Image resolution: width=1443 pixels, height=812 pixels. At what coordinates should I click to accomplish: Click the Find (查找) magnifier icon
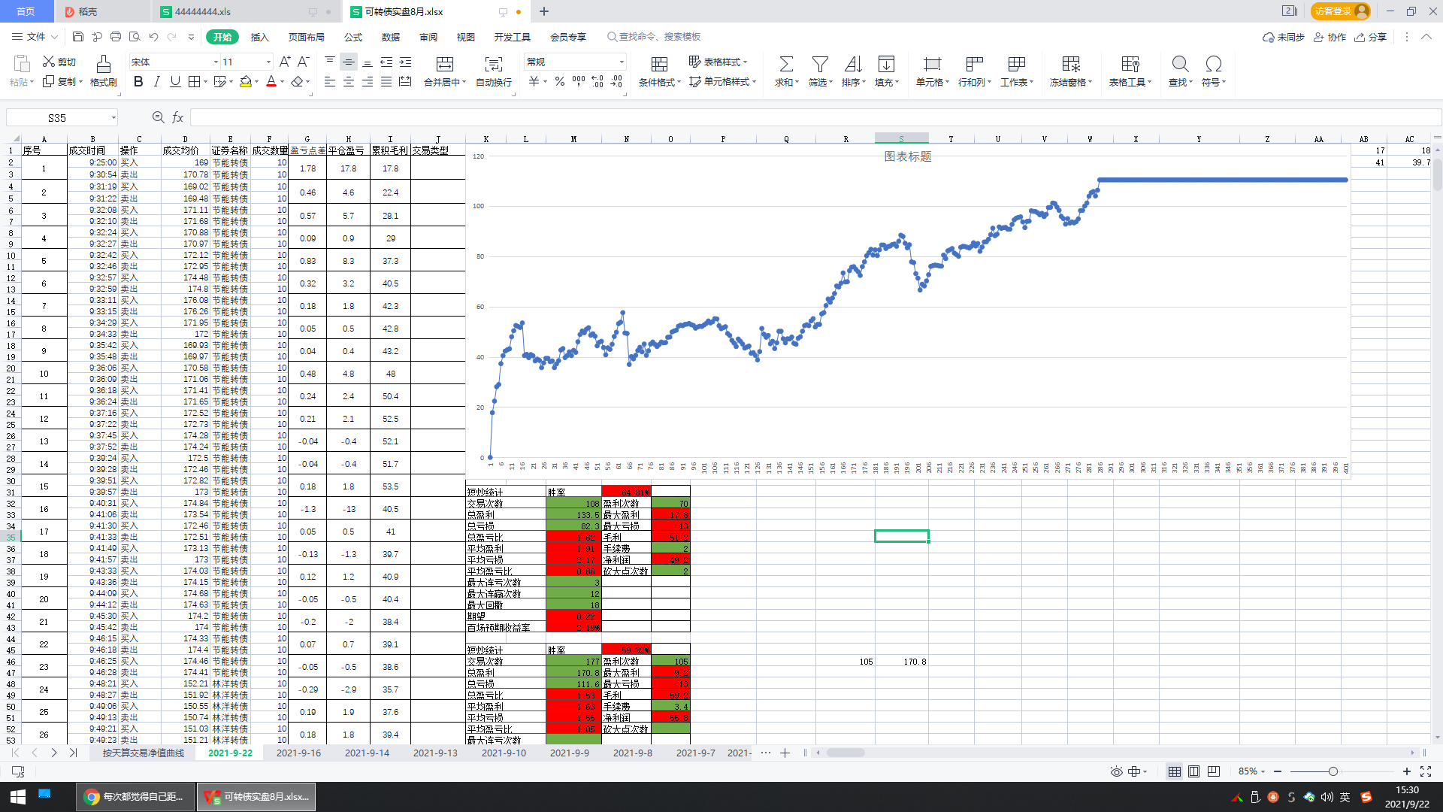point(1179,64)
